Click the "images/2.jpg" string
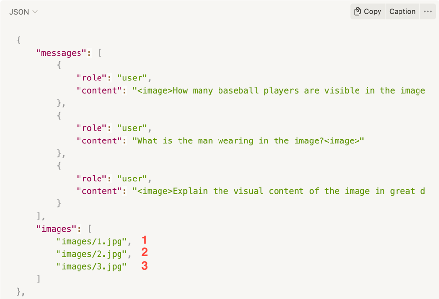 93,254
